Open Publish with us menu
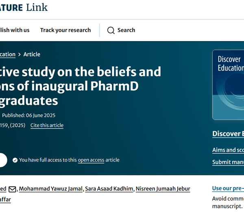The width and height of the screenshot is (244, 212). [x=15, y=30]
